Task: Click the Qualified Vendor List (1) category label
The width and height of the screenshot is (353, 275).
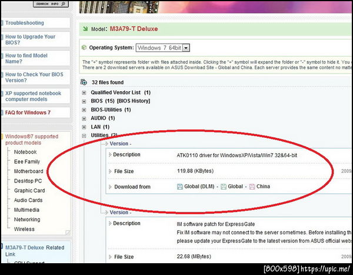Action: (x=121, y=92)
